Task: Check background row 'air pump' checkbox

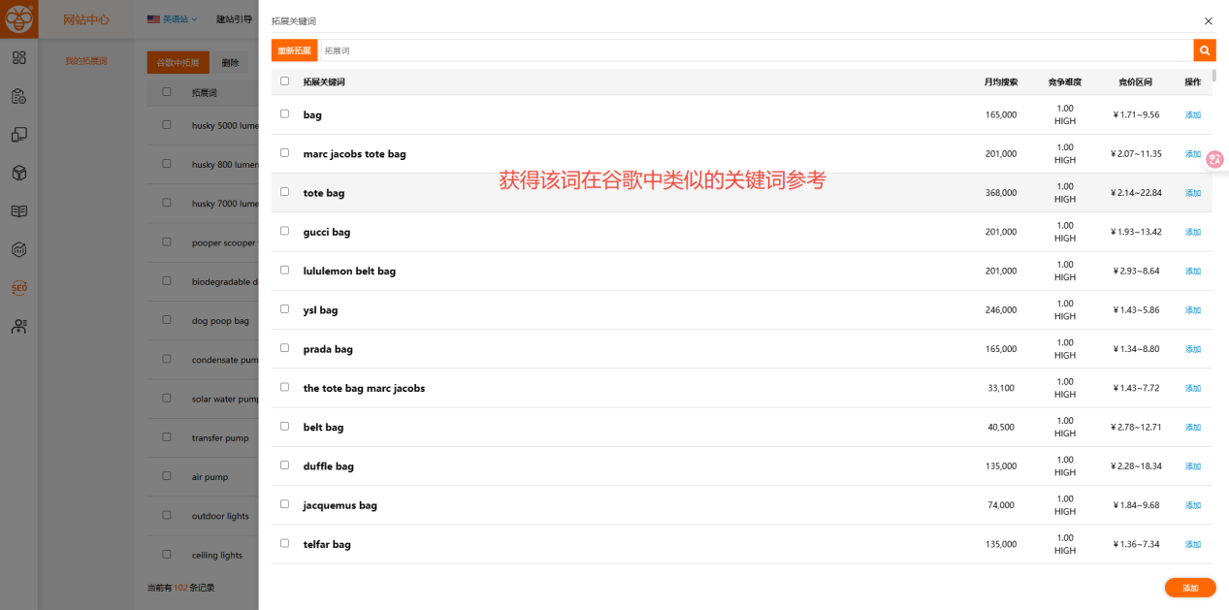Action: (167, 476)
